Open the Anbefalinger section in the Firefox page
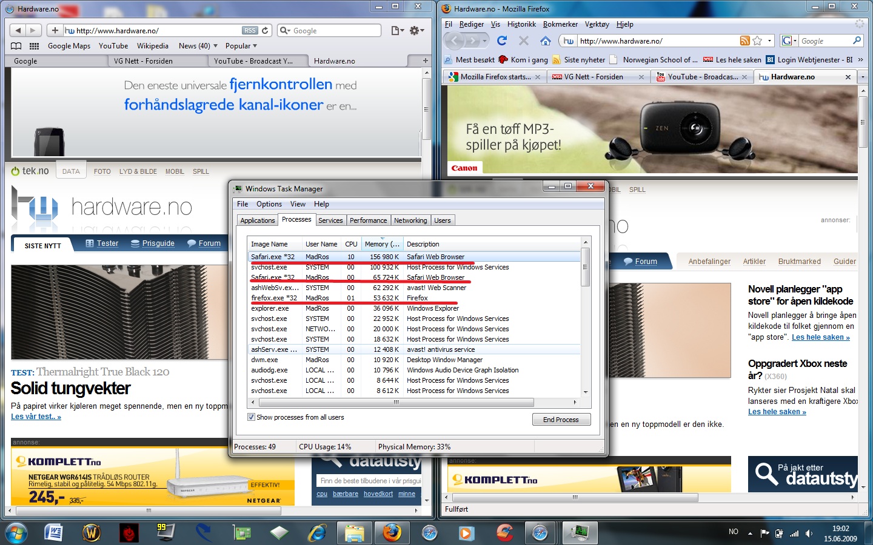Viewport: 873px width, 545px height. pyautogui.click(x=709, y=262)
